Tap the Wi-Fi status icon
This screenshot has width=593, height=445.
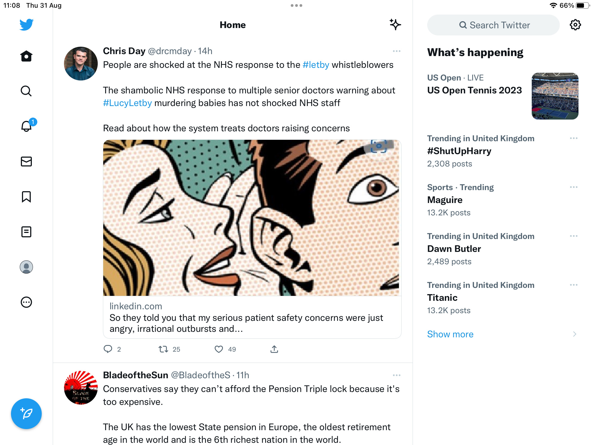[553, 5]
